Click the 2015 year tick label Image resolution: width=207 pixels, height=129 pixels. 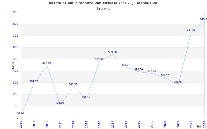coord(86,124)
